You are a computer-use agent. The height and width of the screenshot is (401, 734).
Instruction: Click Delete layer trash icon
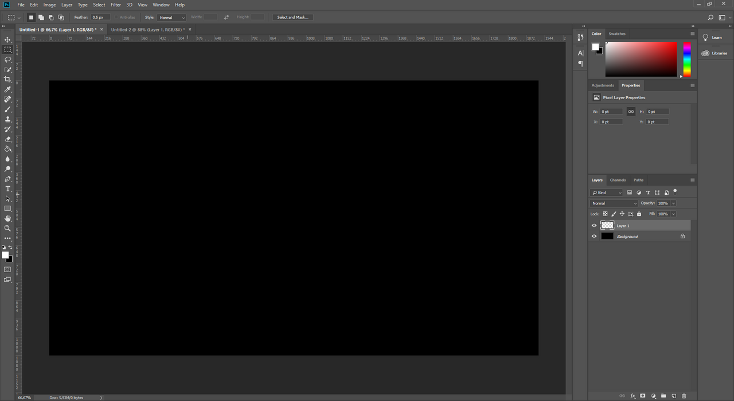click(x=684, y=396)
